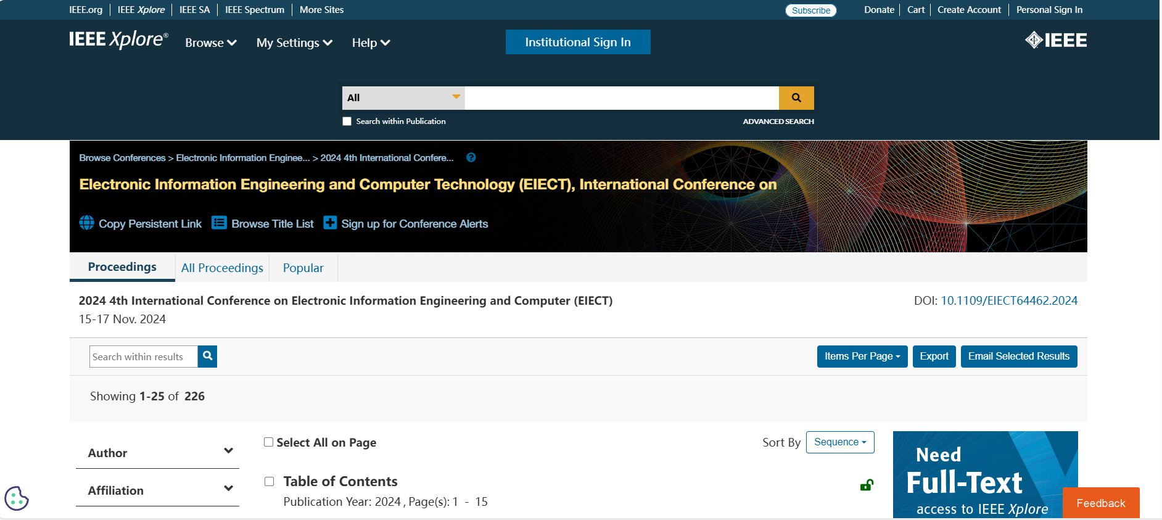Click the orange magnifier search button
The height and width of the screenshot is (520, 1162).
[x=796, y=97]
